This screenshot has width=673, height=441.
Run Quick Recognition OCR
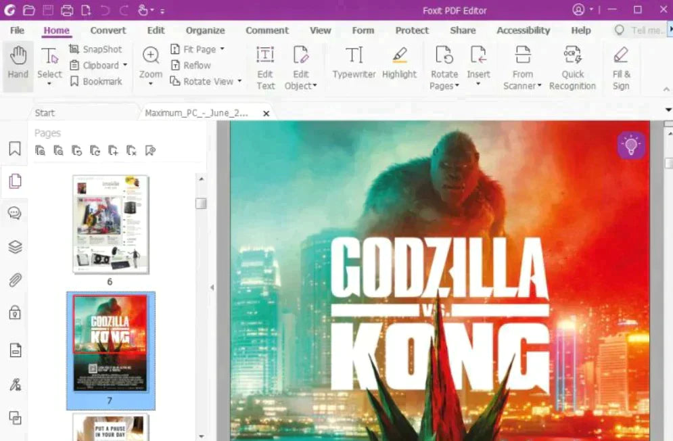coord(572,68)
